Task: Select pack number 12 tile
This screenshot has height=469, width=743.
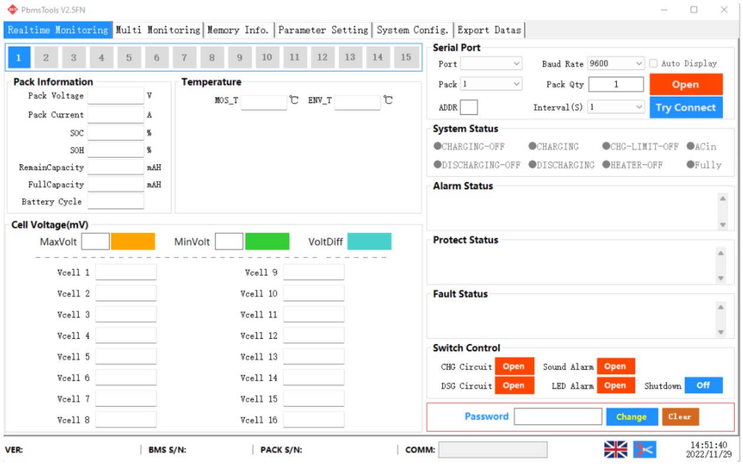Action: coord(323,57)
